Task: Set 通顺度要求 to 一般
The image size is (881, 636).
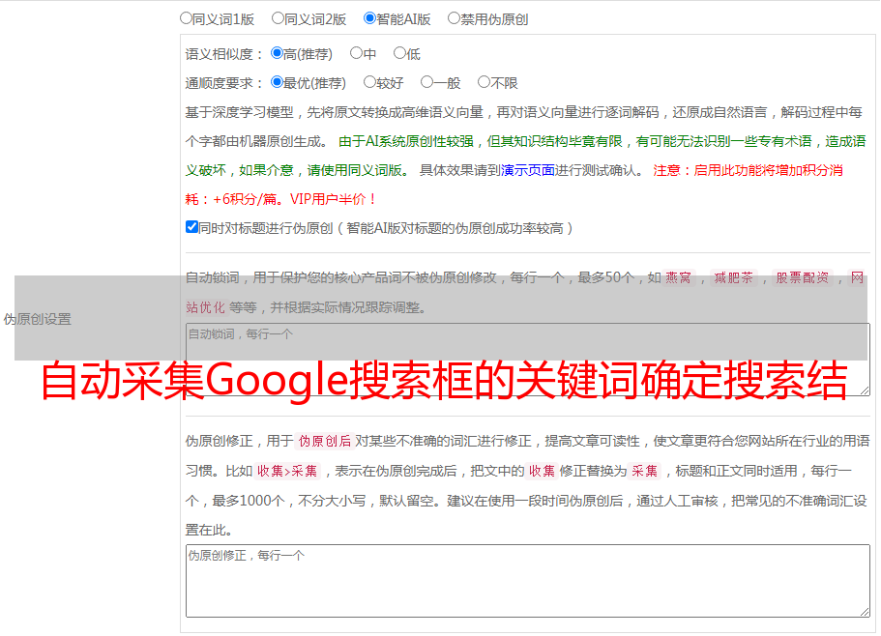Action: coord(427,82)
